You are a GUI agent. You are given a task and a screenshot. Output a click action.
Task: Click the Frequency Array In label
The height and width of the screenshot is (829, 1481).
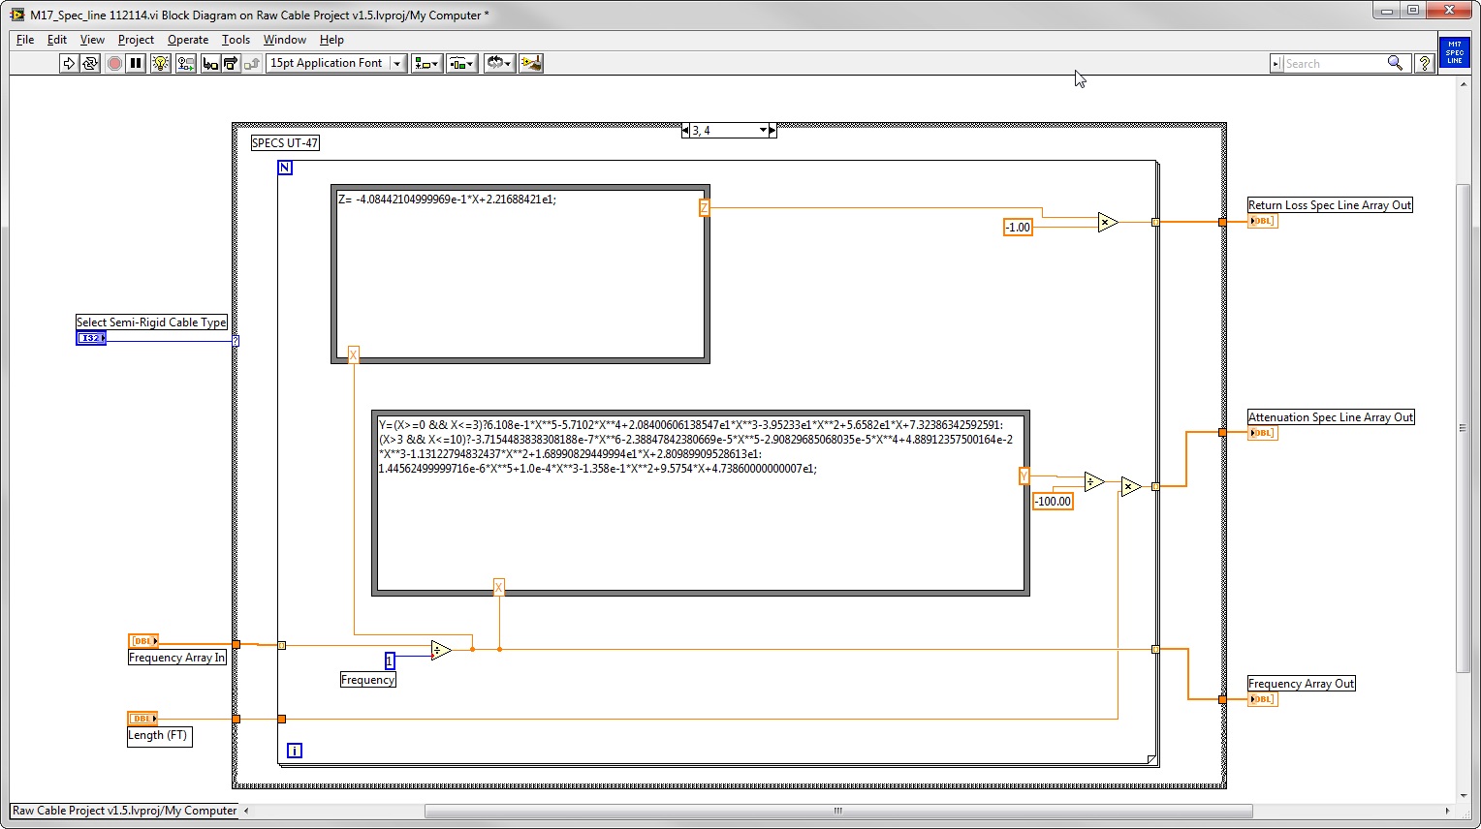pos(177,658)
